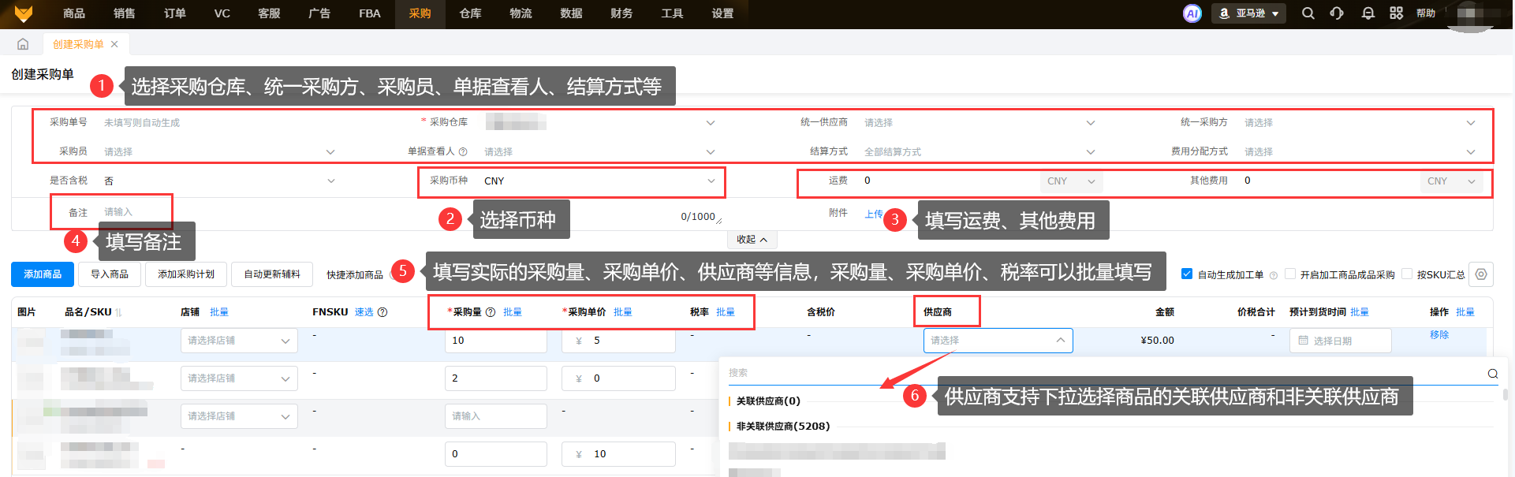
Task: Click the orange fox logo icon
Action: pyautogui.click(x=24, y=13)
